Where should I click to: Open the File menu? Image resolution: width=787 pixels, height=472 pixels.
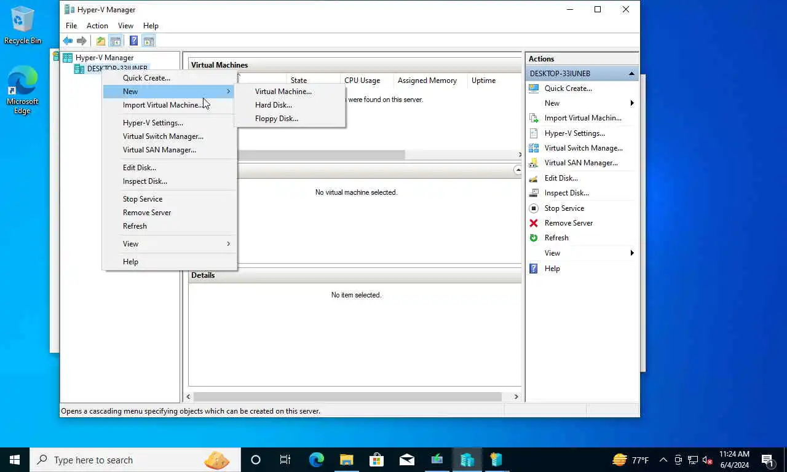tap(71, 26)
